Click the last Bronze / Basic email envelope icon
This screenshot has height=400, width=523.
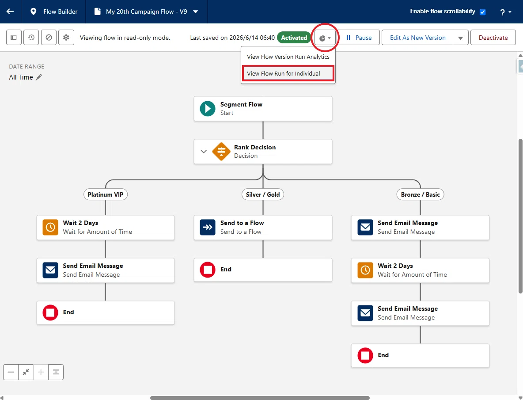(x=365, y=313)
